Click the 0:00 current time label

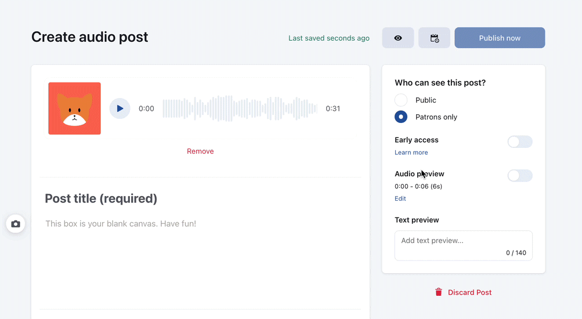(x=146, y=108)
